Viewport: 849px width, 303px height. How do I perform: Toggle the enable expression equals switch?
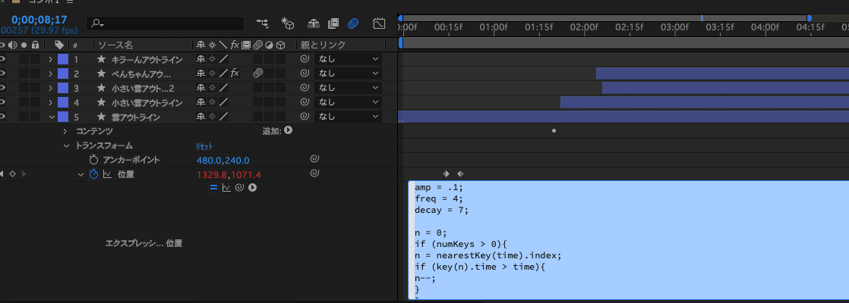point(213,187)
